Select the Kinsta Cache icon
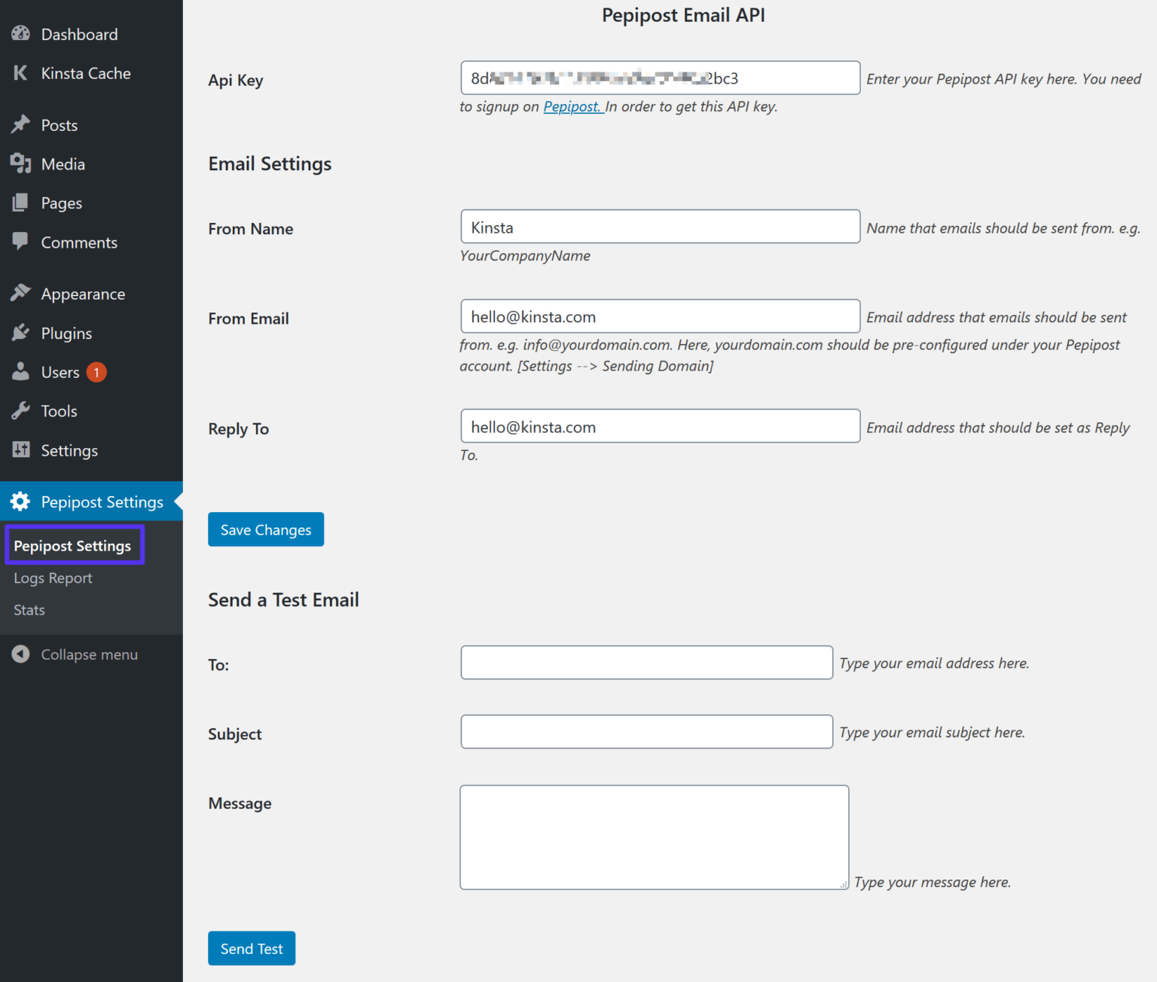The width and height of the screenshot is (1157, 982). point(20,73)
